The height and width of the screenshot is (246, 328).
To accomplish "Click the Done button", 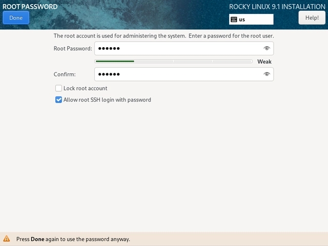I will click(x=16, y=18).
